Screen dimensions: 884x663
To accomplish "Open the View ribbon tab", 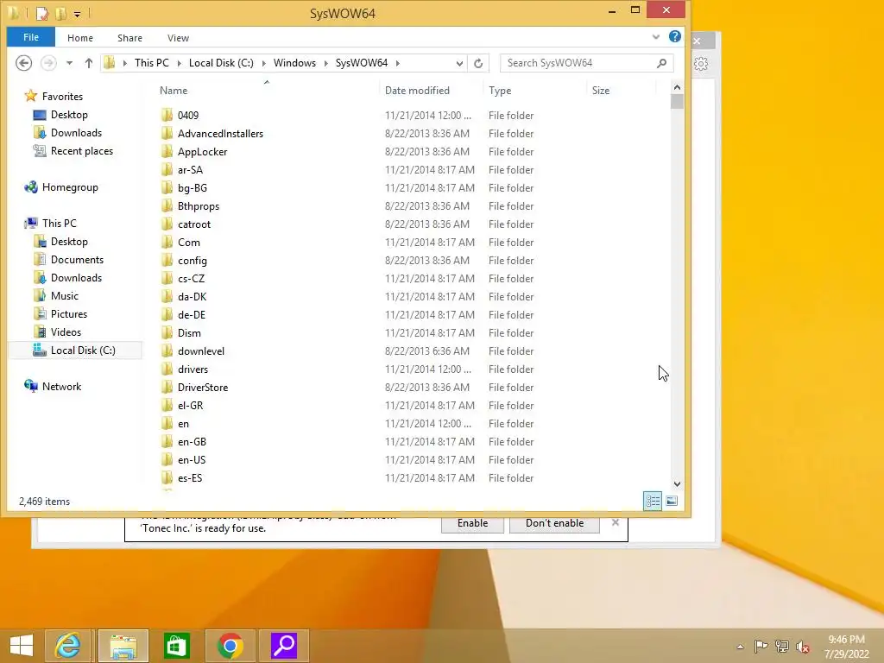I will [178, 38].
